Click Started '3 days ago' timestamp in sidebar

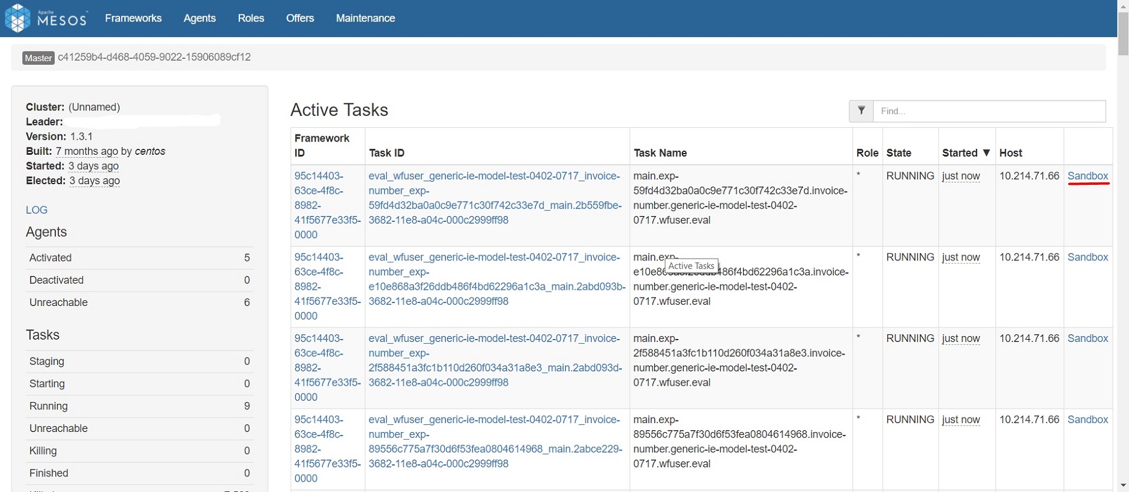94,166
